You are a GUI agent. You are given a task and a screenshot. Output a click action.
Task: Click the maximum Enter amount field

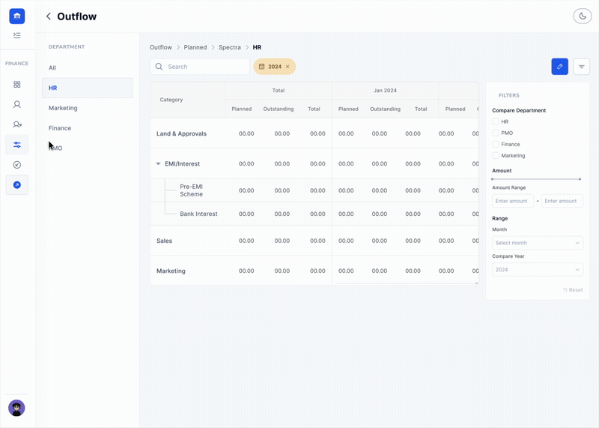pos(562,201)
